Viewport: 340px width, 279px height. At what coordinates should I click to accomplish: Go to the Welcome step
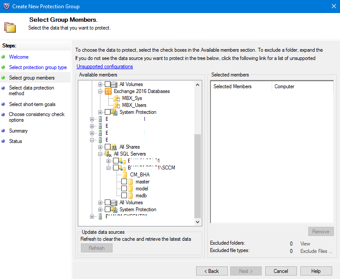pyautogui.click(x=19, y=57)
